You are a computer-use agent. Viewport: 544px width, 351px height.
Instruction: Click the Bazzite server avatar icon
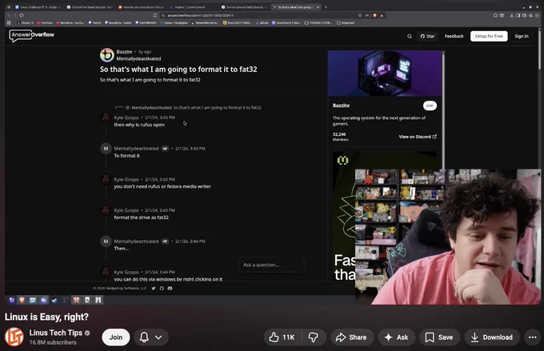point(107,55)
